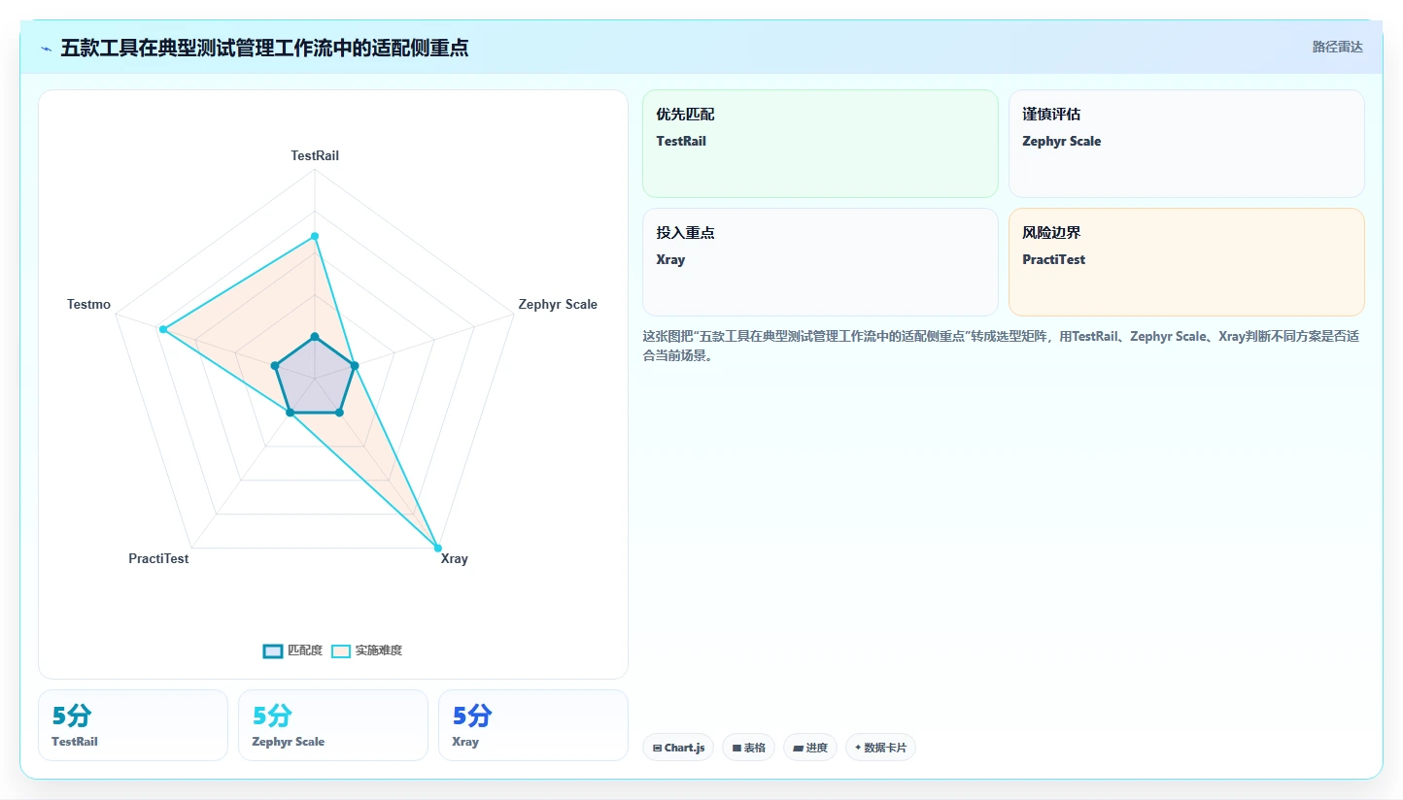1403x800 pixels.
Task: Click the 表格 tag chip
Action: pos(748,748)
